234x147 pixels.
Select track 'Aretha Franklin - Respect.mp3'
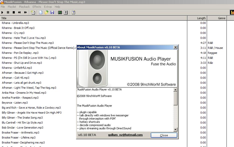[20, 98]
